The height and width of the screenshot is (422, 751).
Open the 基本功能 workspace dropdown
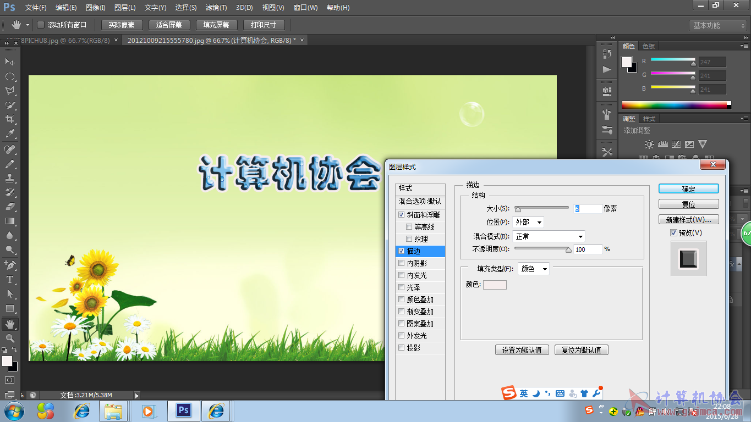(717, 25)
